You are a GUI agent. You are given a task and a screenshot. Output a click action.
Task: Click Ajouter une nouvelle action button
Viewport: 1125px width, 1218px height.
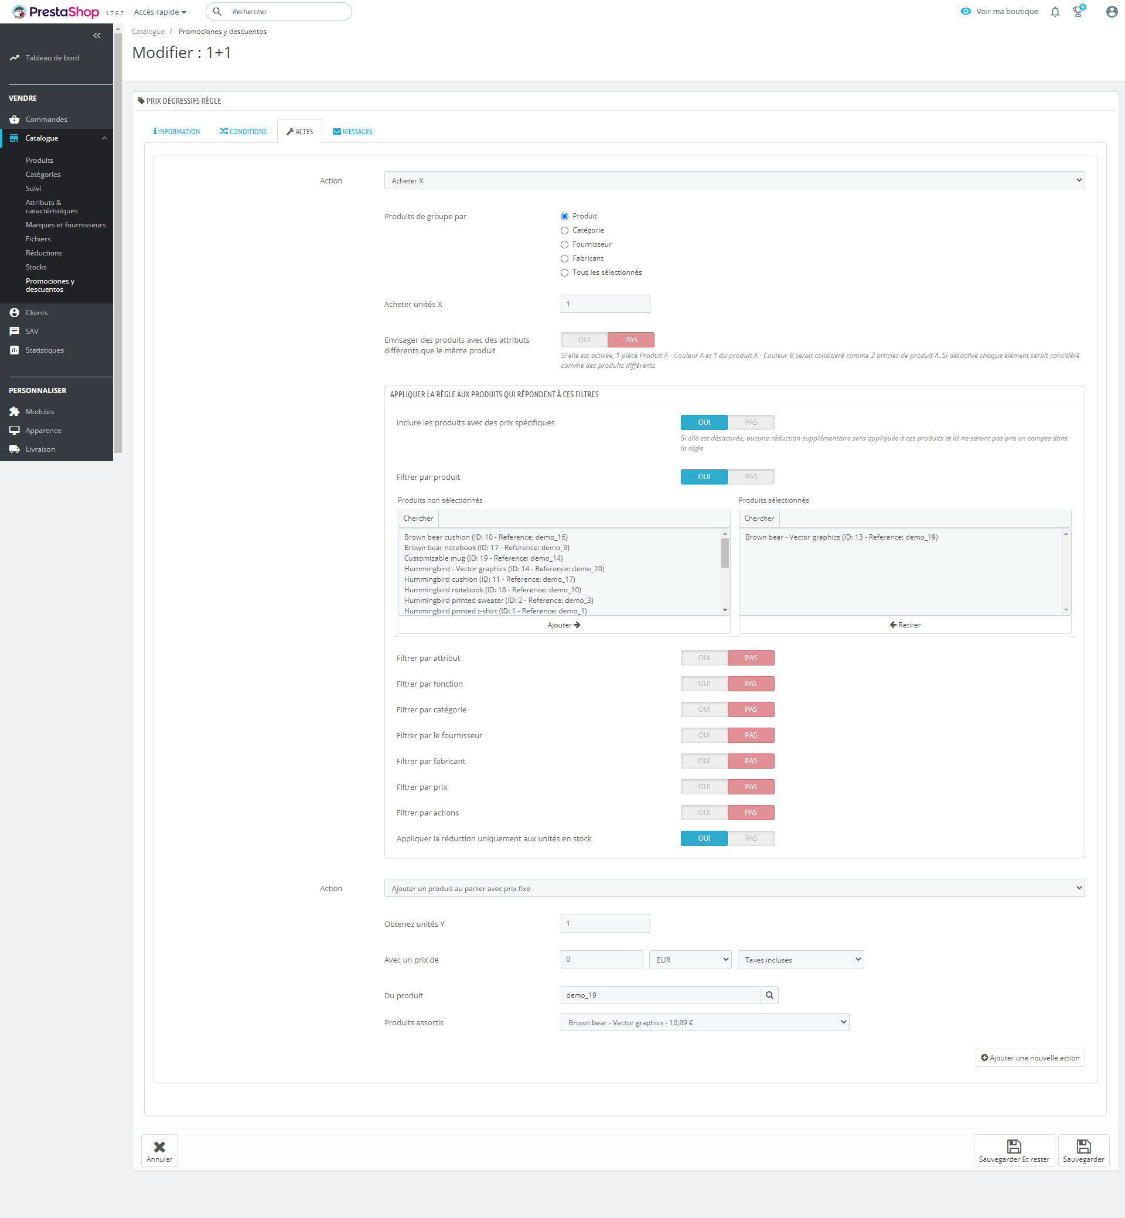click(1029, 1057)
